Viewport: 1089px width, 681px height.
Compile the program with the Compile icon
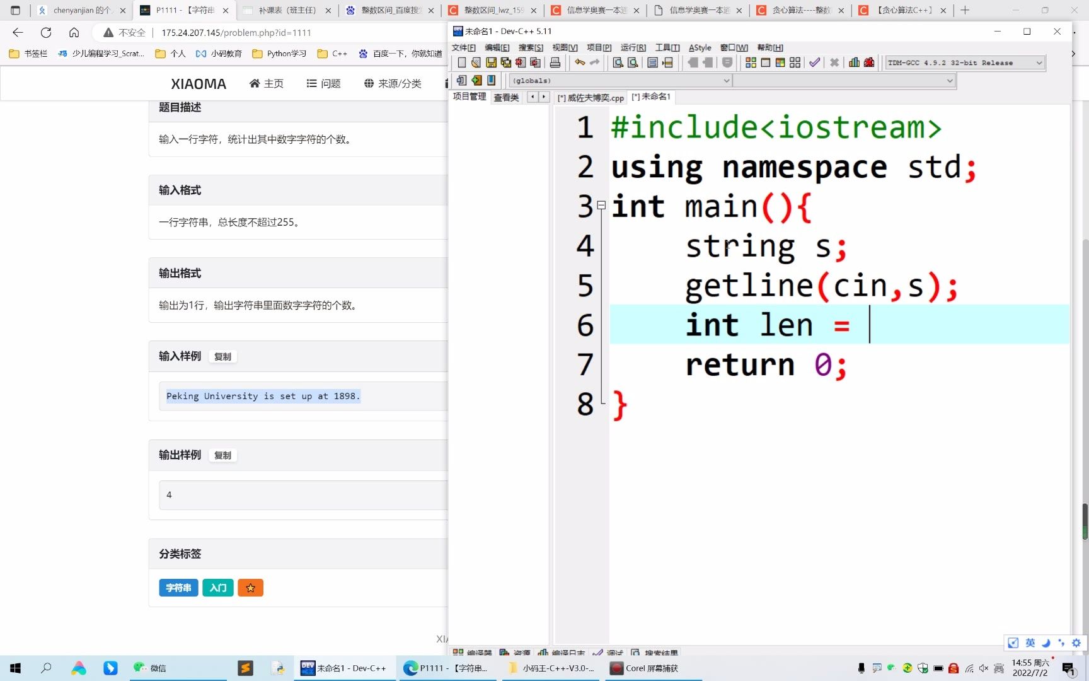[751, 62]
